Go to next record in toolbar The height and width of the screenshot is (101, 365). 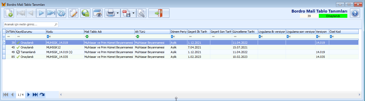41,13
